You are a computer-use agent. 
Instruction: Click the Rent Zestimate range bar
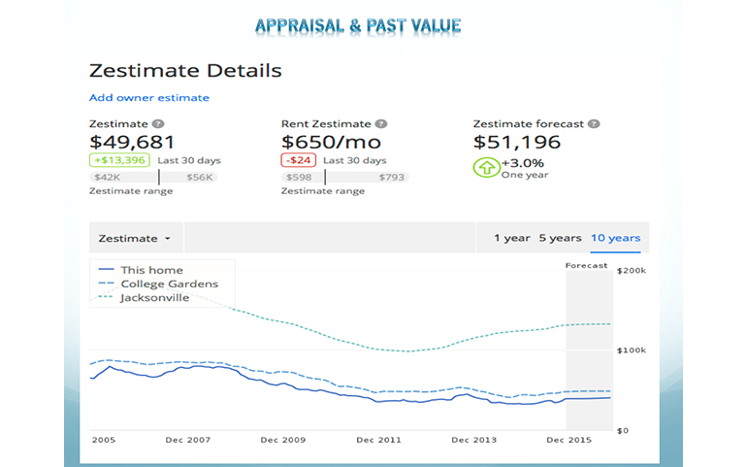(344, 178)
